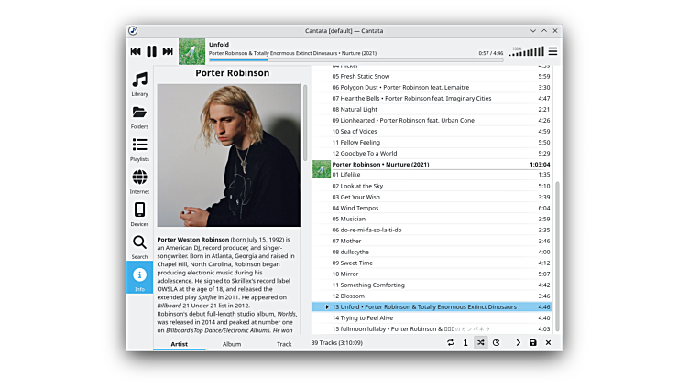The width and height of the screenshot is (689, 387).
Task: Open the Library view in sidebar
Action: pos(139,84)
